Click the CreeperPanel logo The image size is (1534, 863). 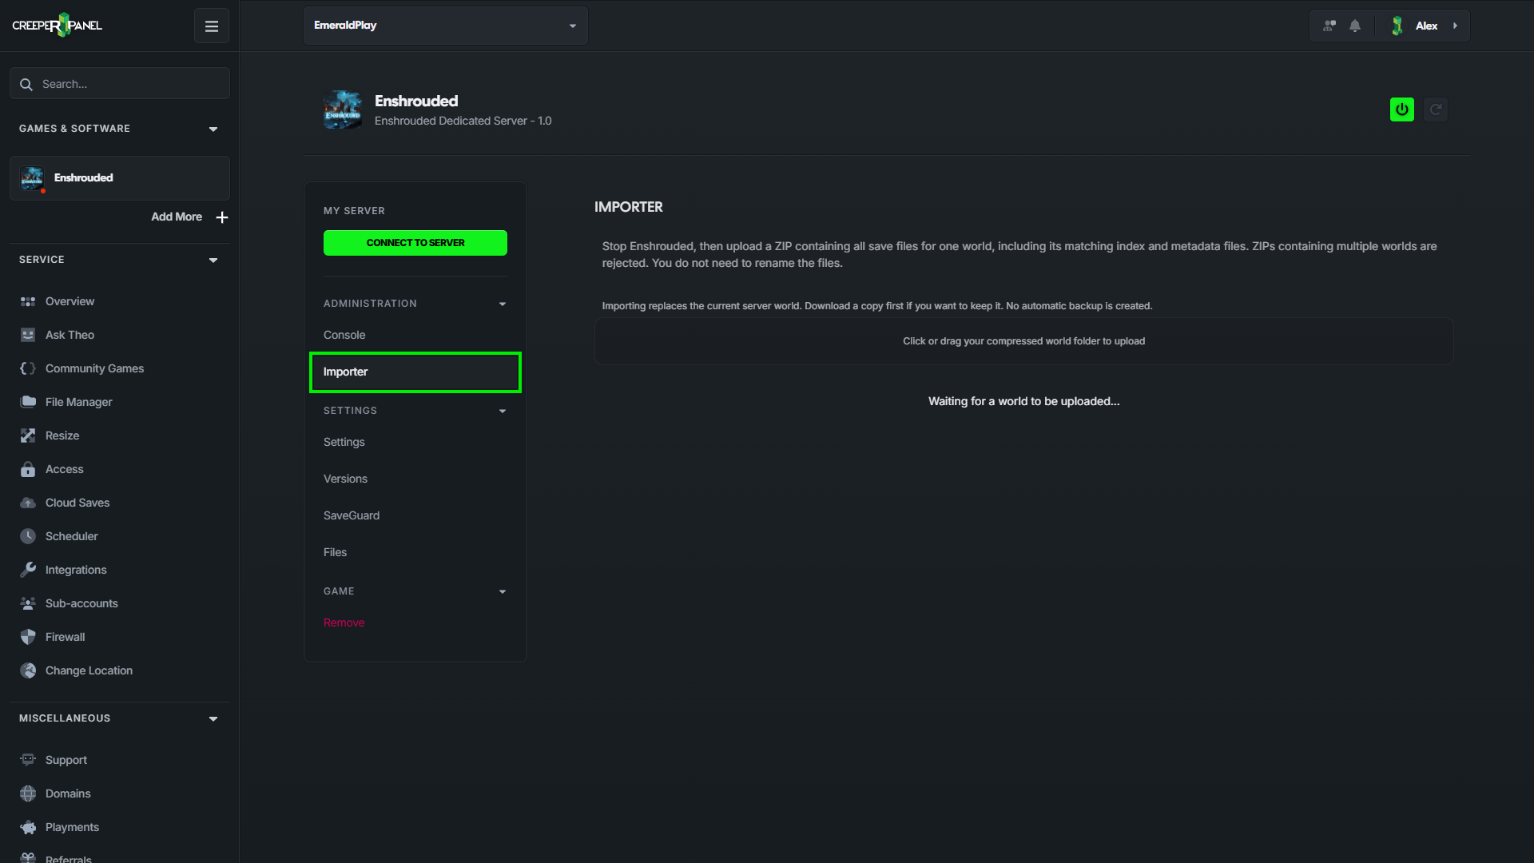57,26
